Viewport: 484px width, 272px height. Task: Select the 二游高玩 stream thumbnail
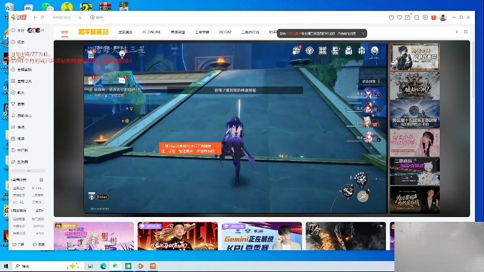(415, 171)
